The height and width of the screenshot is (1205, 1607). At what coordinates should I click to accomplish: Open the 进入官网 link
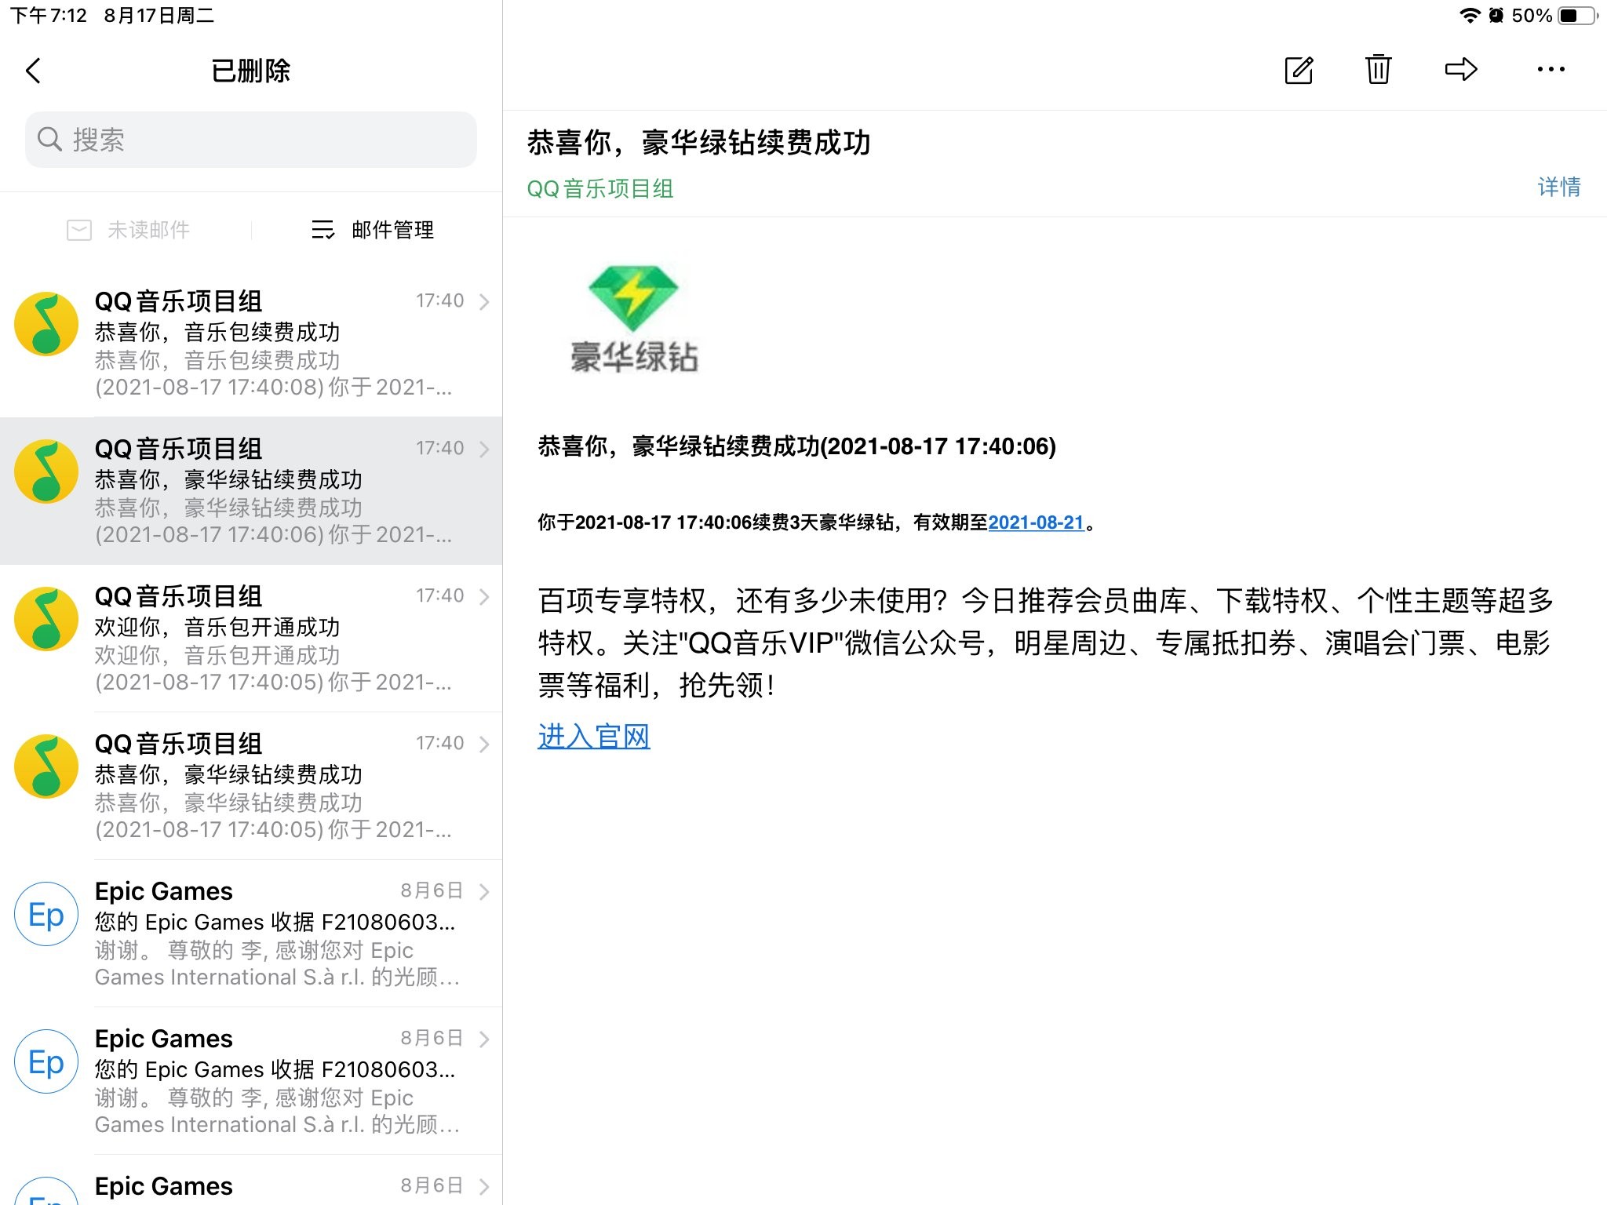[594, 736]
